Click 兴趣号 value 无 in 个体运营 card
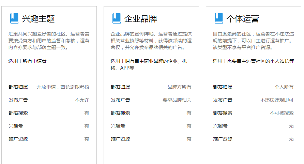This screenshot has height=164, width=304. (x=291, y=126)
